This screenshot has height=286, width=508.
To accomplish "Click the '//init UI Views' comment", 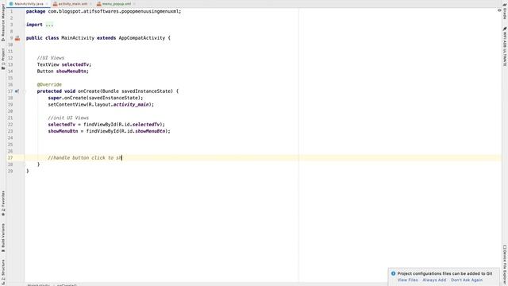I will tap(68, 118).
